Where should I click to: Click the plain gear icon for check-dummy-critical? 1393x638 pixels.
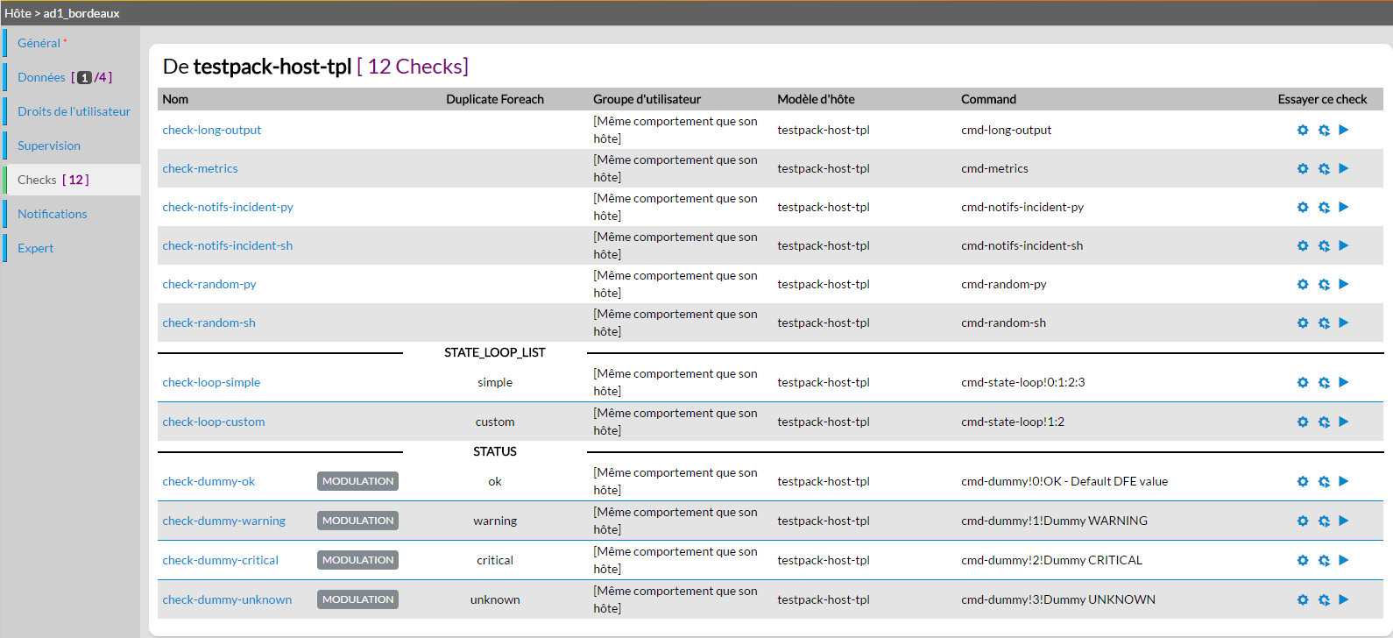coord(1303,561)
